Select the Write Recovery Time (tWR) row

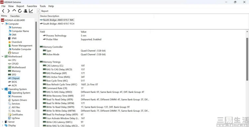[64, 96]
